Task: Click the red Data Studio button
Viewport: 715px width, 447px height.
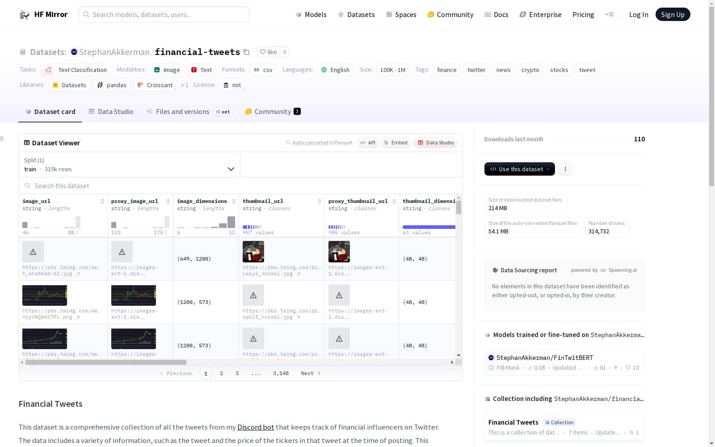Action: point(435,143)
